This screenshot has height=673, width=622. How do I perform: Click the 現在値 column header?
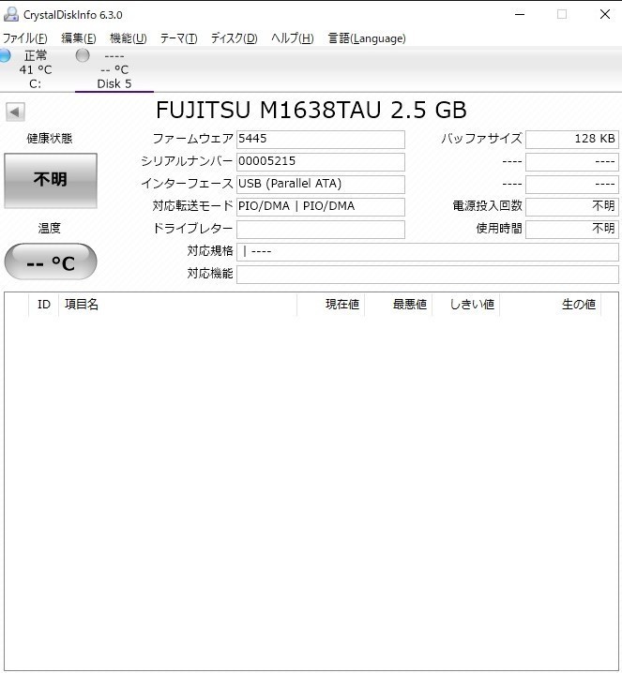(331, 305)
